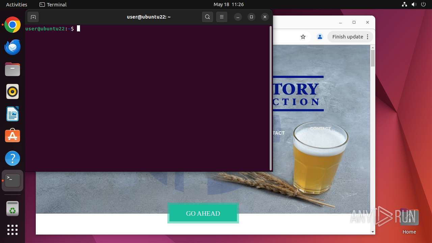Click the Chrome scrollbar up arrow

click(x=373, y=47)
